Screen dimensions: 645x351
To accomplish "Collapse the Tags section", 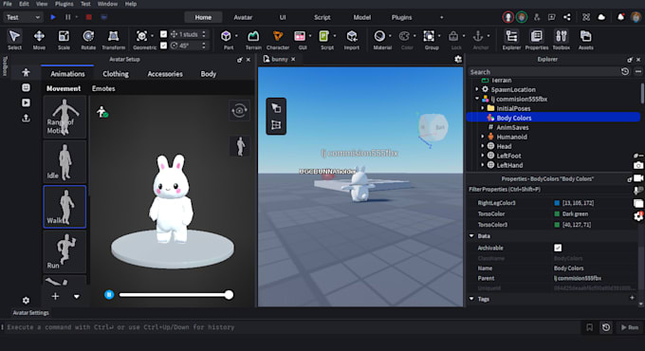I will pos(471,299).
